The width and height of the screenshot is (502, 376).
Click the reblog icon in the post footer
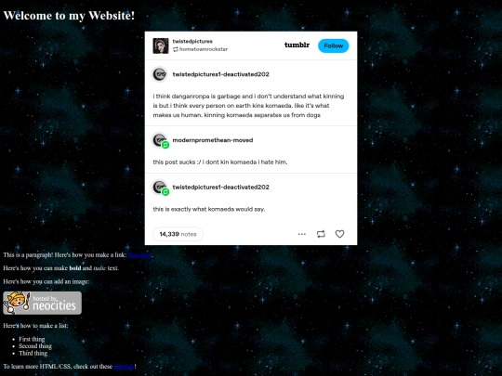tap(321, 234)
